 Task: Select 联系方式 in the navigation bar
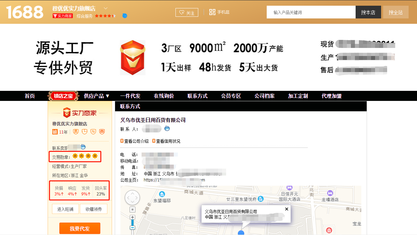(198, 96)
